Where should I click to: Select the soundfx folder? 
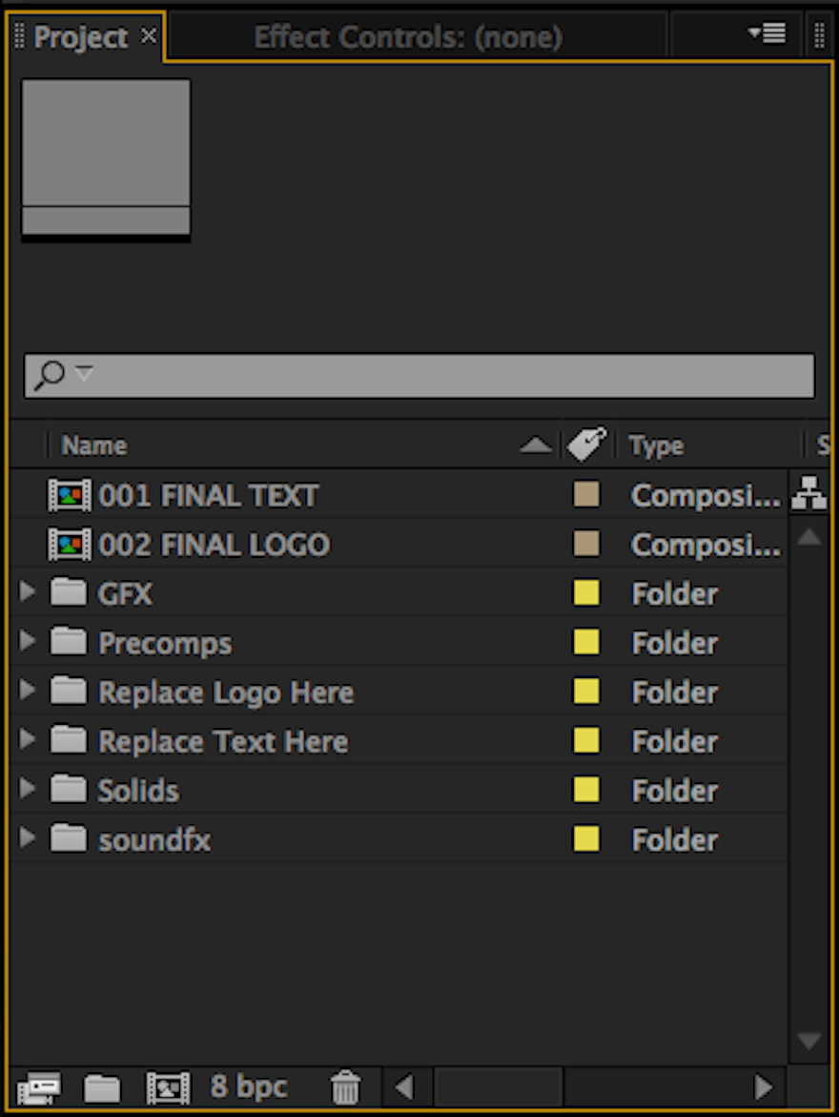(153, 839)
